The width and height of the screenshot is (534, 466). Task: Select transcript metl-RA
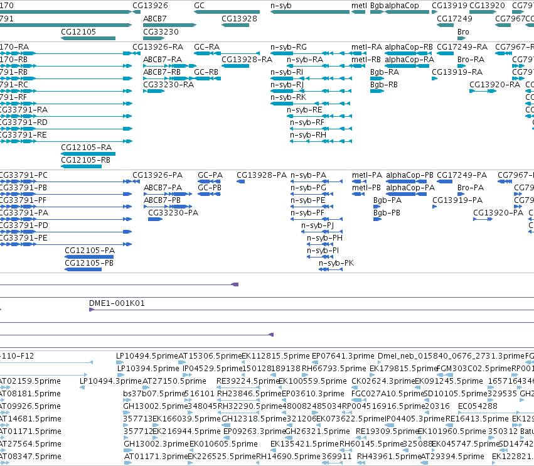[367, 47]
